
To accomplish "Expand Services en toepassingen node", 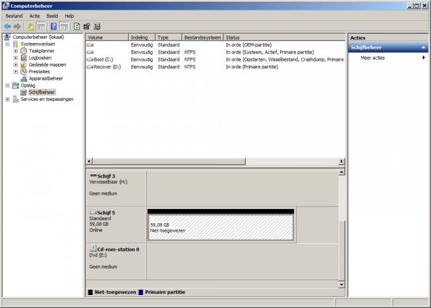I will (x=7, y=99).
